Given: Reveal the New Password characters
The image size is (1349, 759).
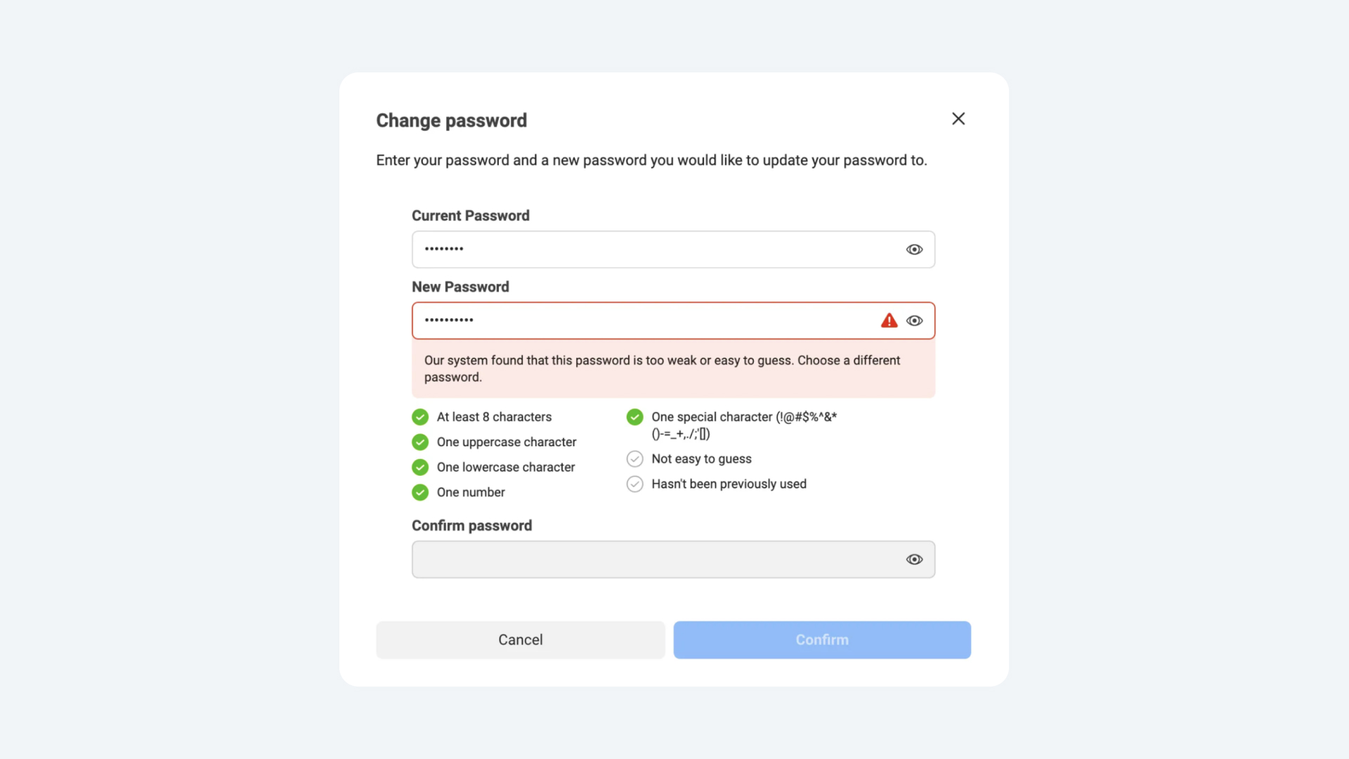Looking at the screenshot, I should pyautogui.click(x=914, y=320).
